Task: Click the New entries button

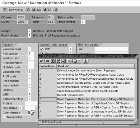Action: click(x=16, y=10)
